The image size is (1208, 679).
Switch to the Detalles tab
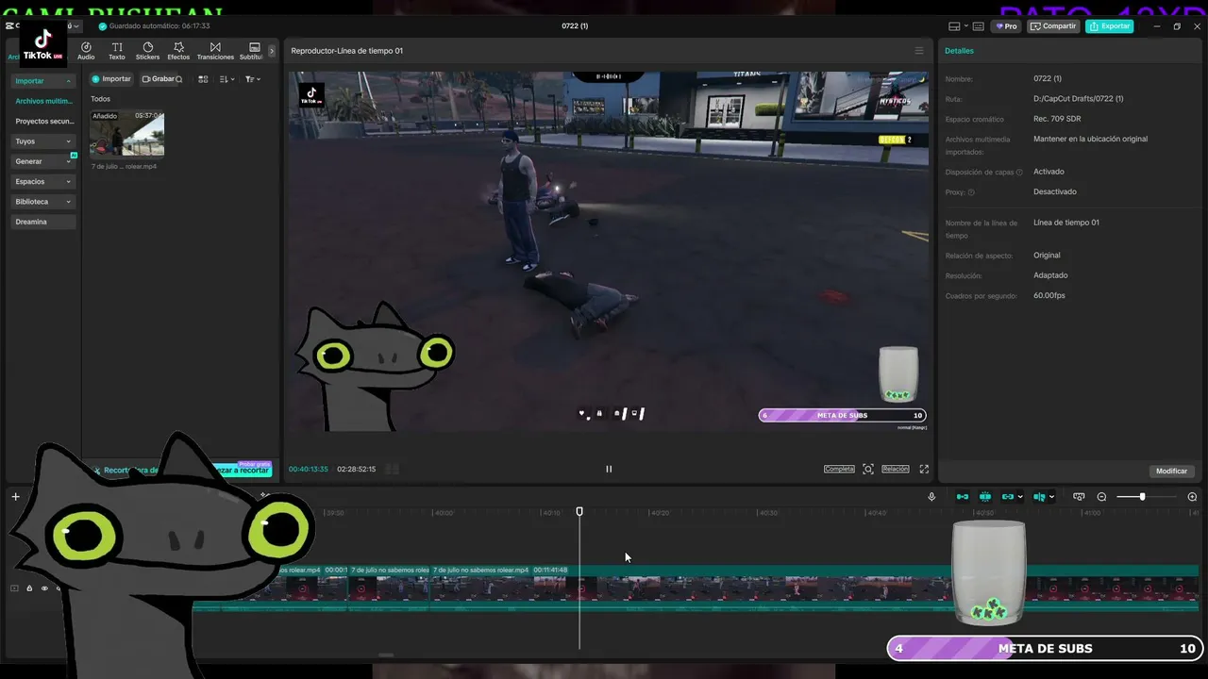click(959, 51)
